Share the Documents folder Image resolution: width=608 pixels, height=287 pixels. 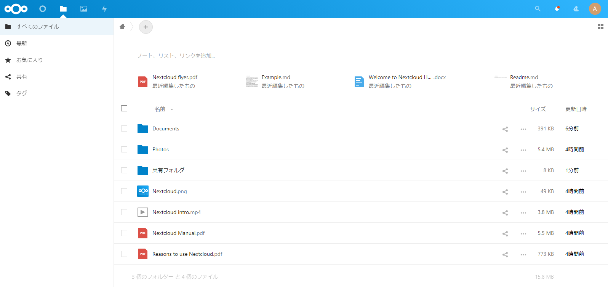pyautogui.click(x=505, y=129)
